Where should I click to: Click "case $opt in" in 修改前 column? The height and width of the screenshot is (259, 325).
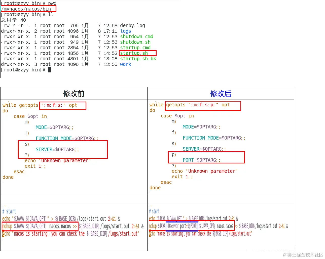pyautogui.click(x=30, y=116)
